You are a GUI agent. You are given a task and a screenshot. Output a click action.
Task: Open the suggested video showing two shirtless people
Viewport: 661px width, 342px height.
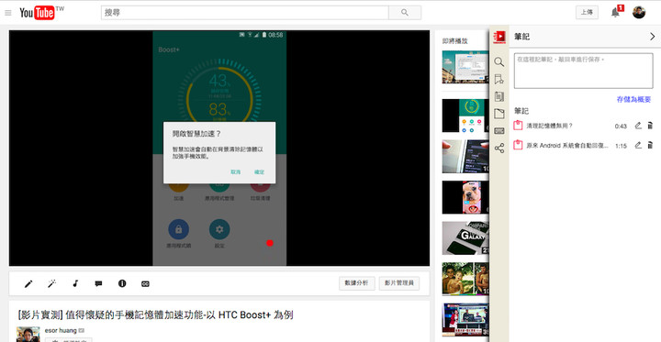point(465,279)
